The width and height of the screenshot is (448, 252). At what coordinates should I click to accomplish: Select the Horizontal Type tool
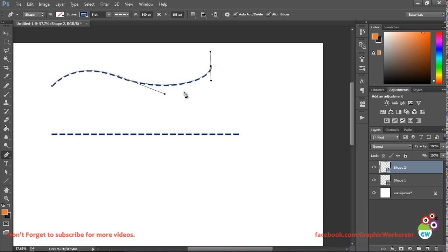click(6, 163)
